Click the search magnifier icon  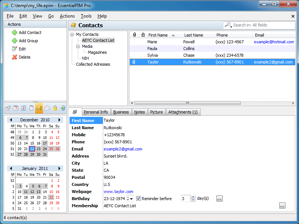[228, 25]
